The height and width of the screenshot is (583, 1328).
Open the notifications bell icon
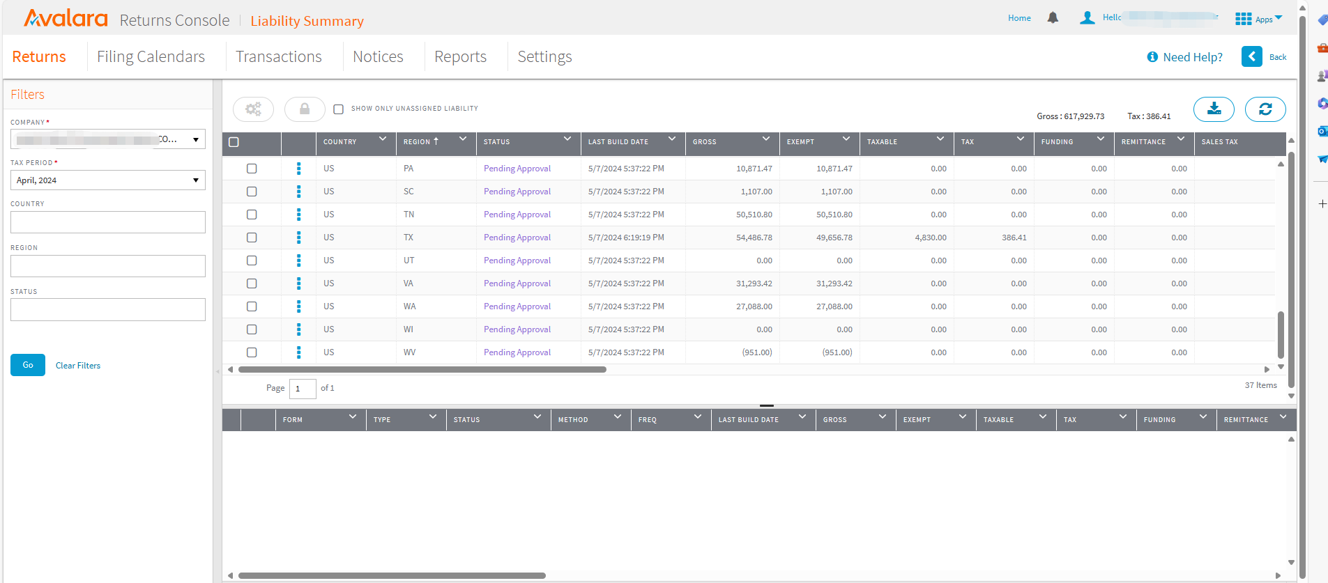tap(1053, 18)
